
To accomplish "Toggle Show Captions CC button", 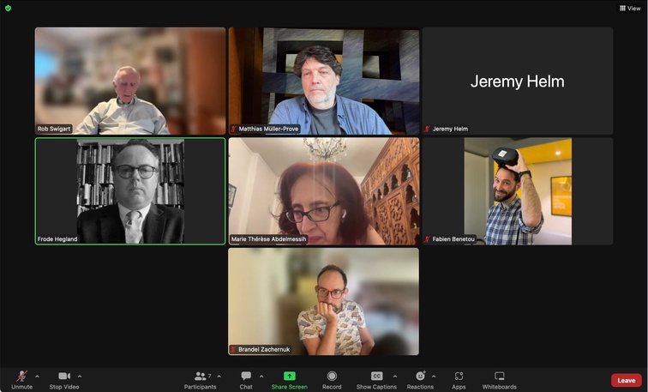I will [x=376, y=377].
